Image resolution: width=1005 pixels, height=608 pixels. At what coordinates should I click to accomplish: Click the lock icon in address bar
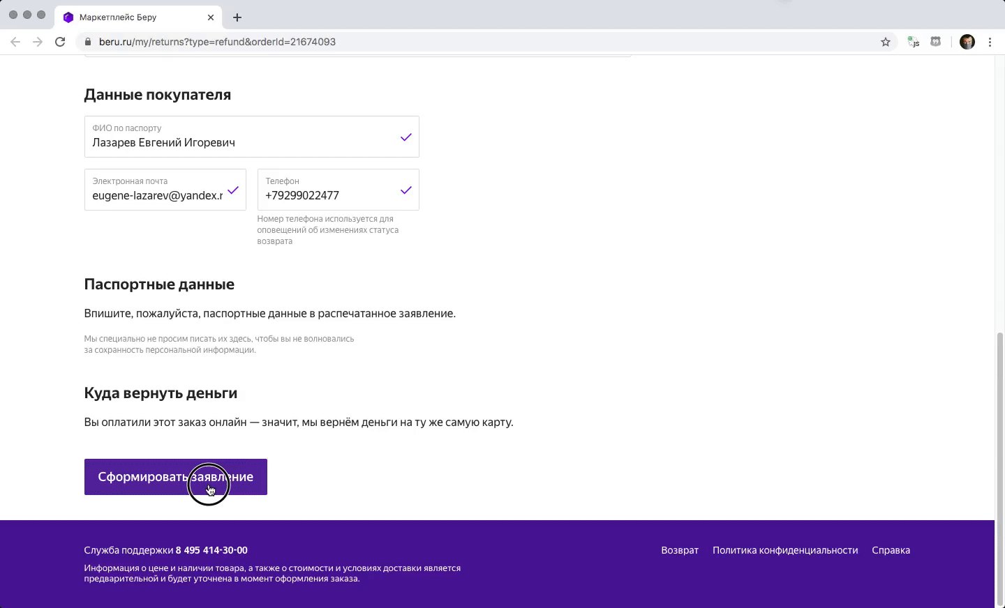(88, 42)
